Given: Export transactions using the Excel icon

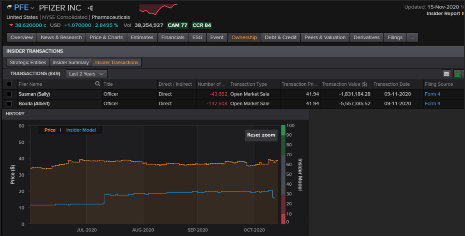Looking at the screenshot, I should [x=458, y=74].
